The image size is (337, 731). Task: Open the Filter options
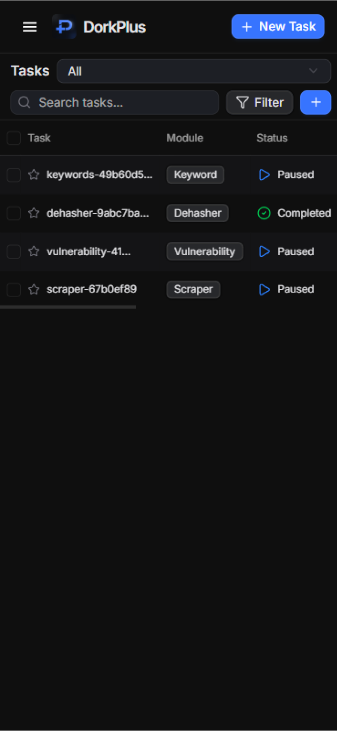tap(260, 103)
